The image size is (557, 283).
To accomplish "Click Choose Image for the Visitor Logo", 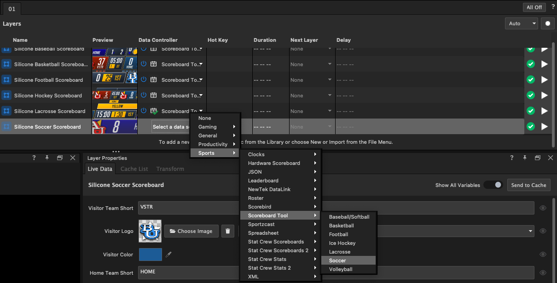I will pyautogui.click(x=191, y=231).
